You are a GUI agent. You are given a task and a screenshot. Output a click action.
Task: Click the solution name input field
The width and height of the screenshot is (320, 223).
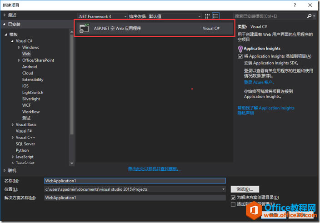tap(135, 198)
